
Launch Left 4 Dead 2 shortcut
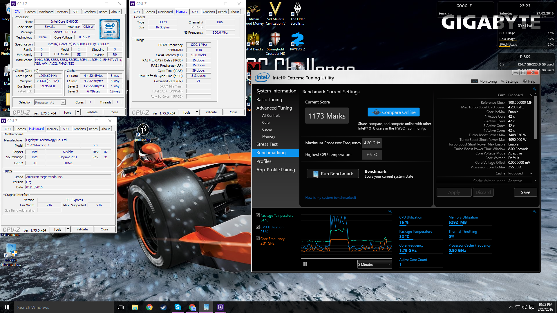point(254,42)
